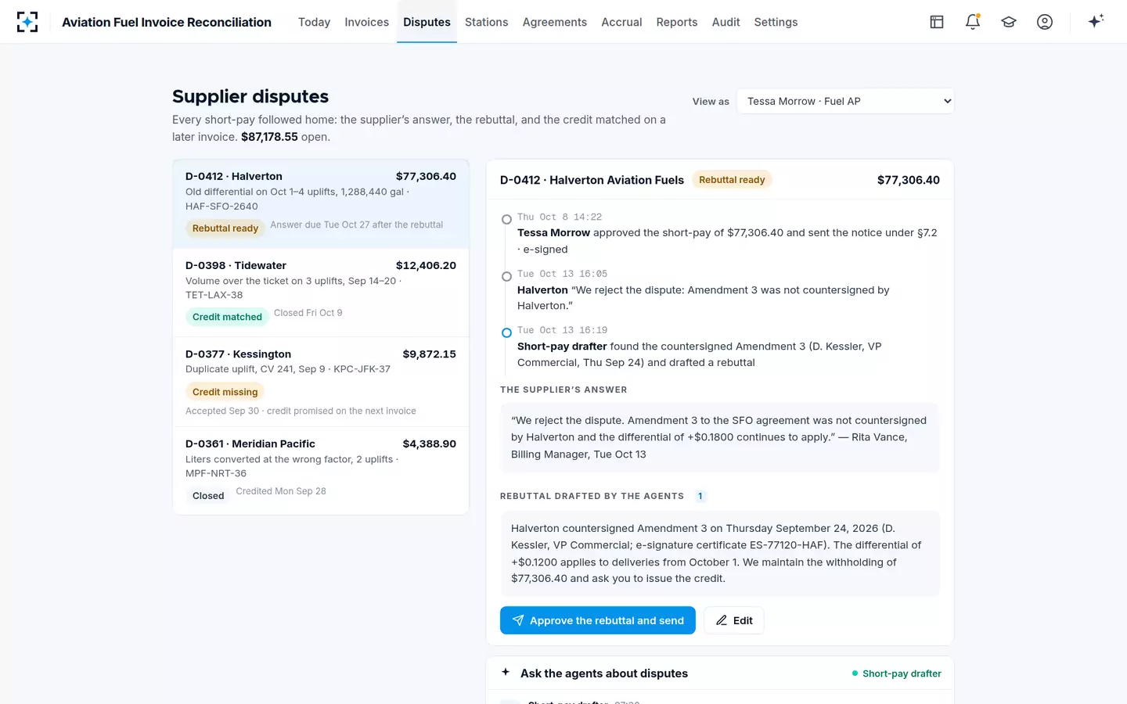Open the user account icon
The width and height of the screenshot is (1127, 704).
click(x=1045, y=22)
